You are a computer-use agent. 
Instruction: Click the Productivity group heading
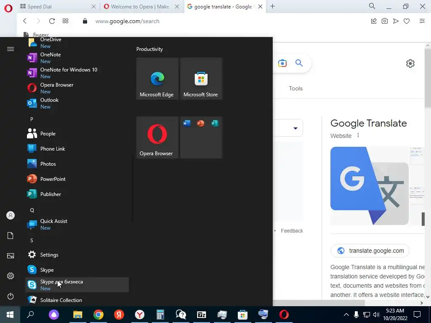point(149,49)
